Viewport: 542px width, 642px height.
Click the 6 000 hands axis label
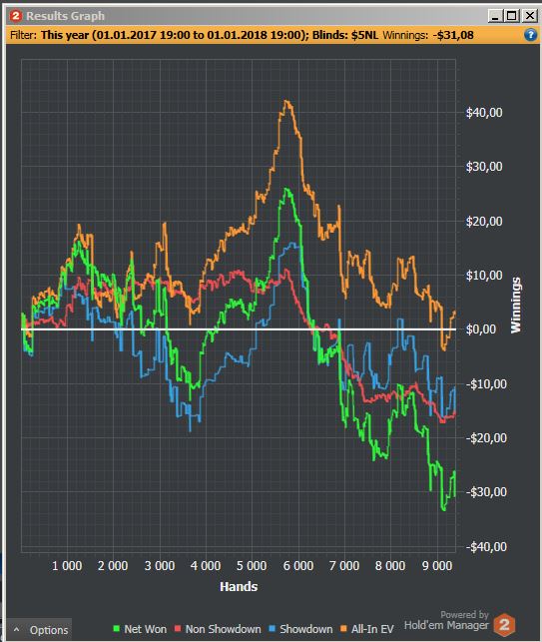(x=298, y=566)
